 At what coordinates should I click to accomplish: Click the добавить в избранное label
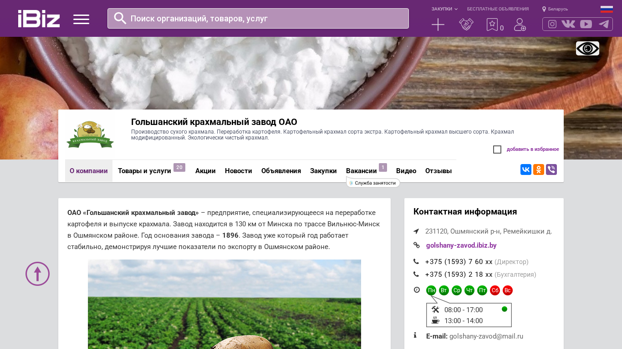coord(533,150)
